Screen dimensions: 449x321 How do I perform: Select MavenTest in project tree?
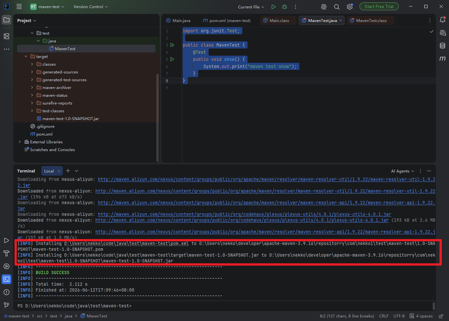[86, 49]
